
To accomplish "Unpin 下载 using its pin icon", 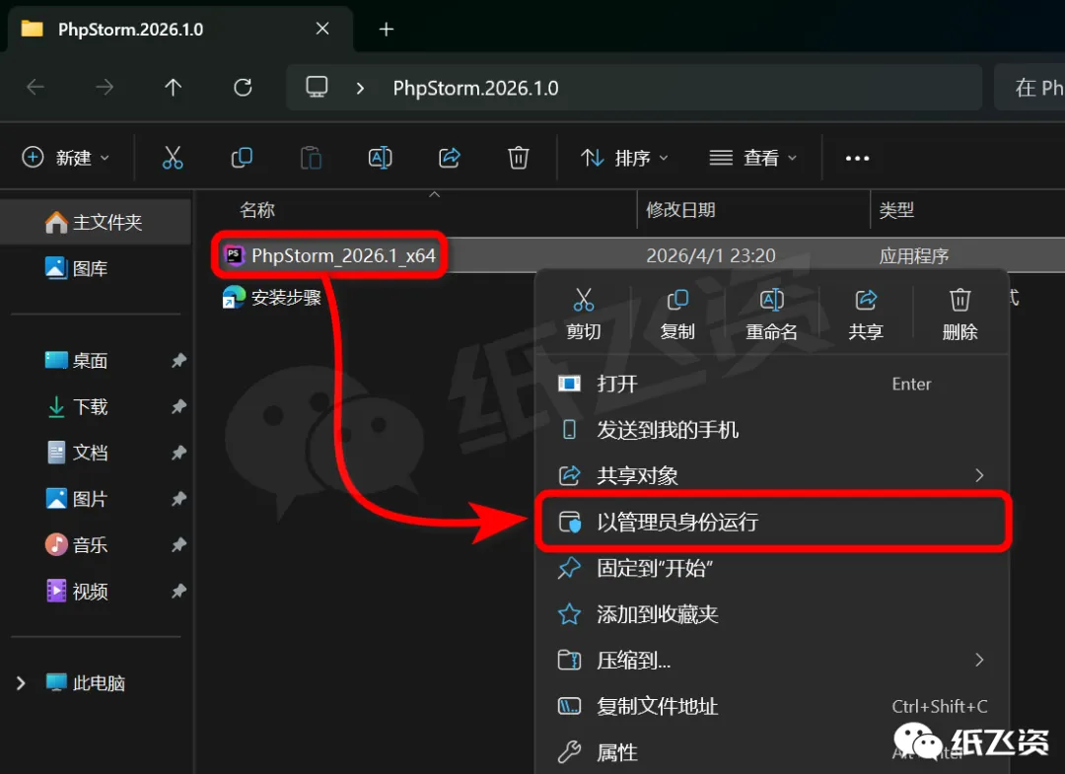I will pyautogui.click(x=178, y=406).
